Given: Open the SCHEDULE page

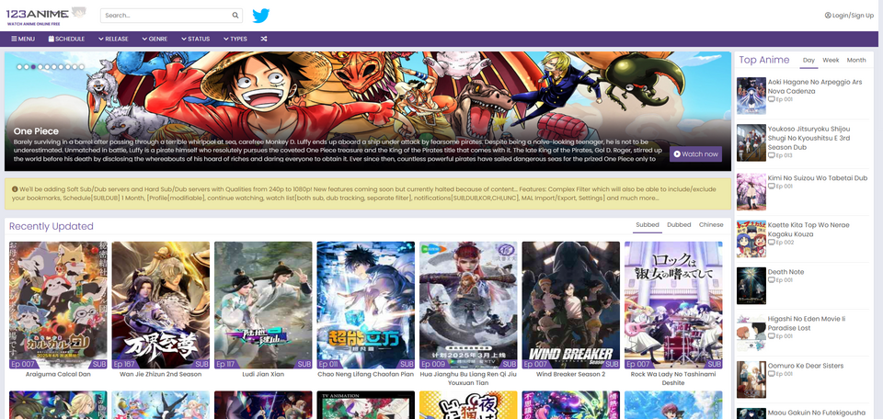Looking at the screenshot, I should (x=66, y=39).
